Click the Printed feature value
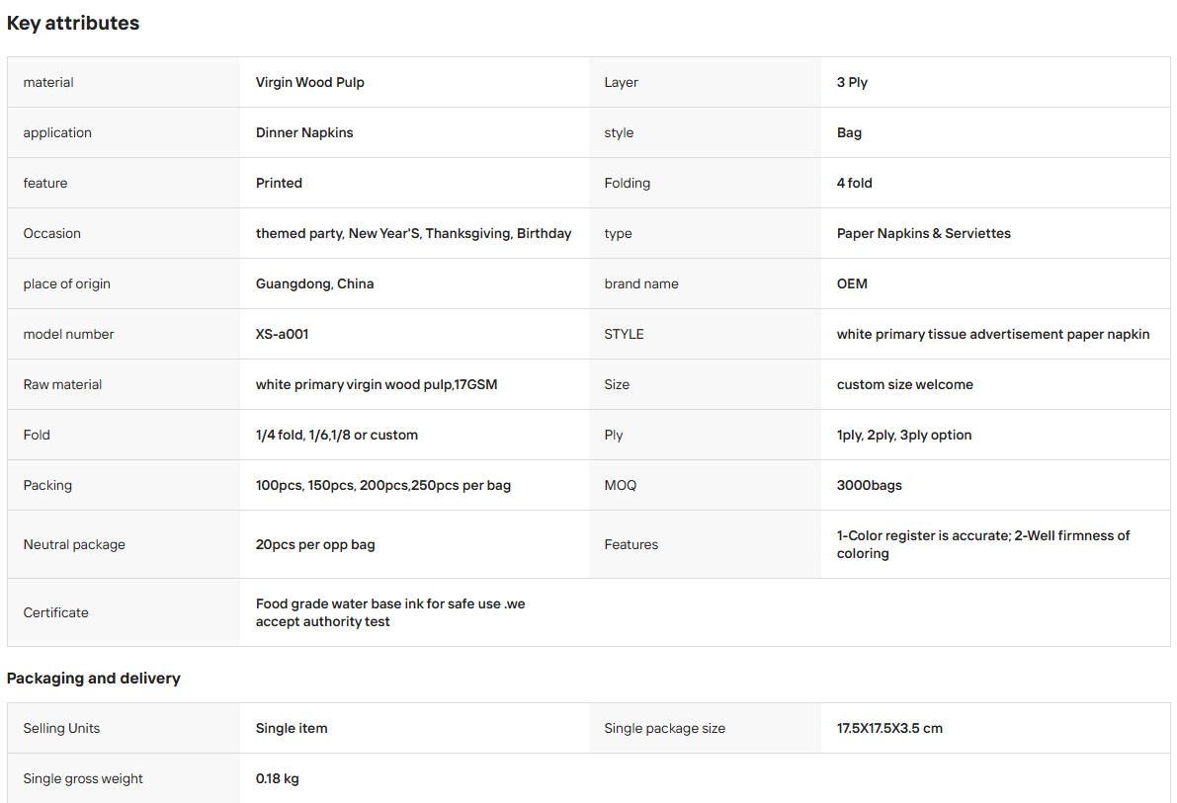Image resolution: width=1177 pixels, height=803 pixels. point(279,183)
